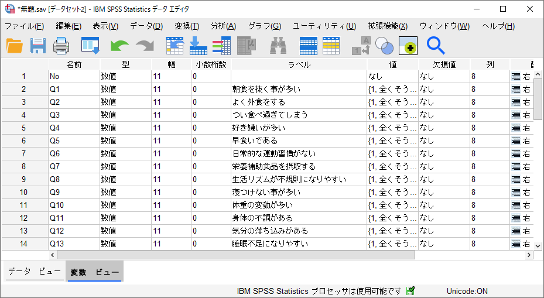Open the ヘルプ(H) menu

click(x=498, y=26)
